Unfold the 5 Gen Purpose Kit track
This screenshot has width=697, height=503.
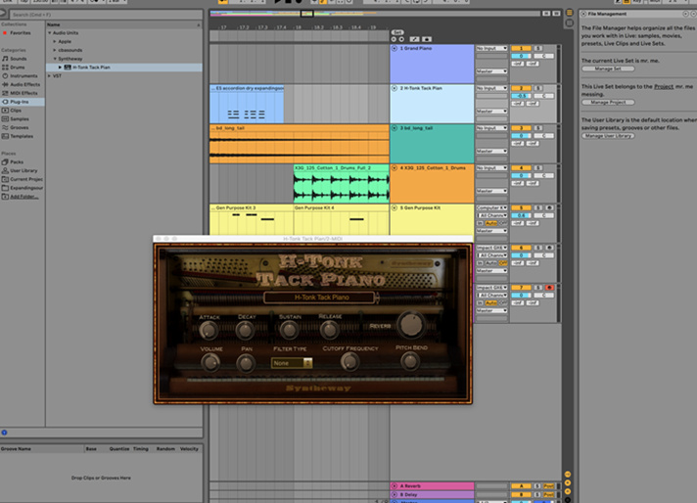point(395,207)
